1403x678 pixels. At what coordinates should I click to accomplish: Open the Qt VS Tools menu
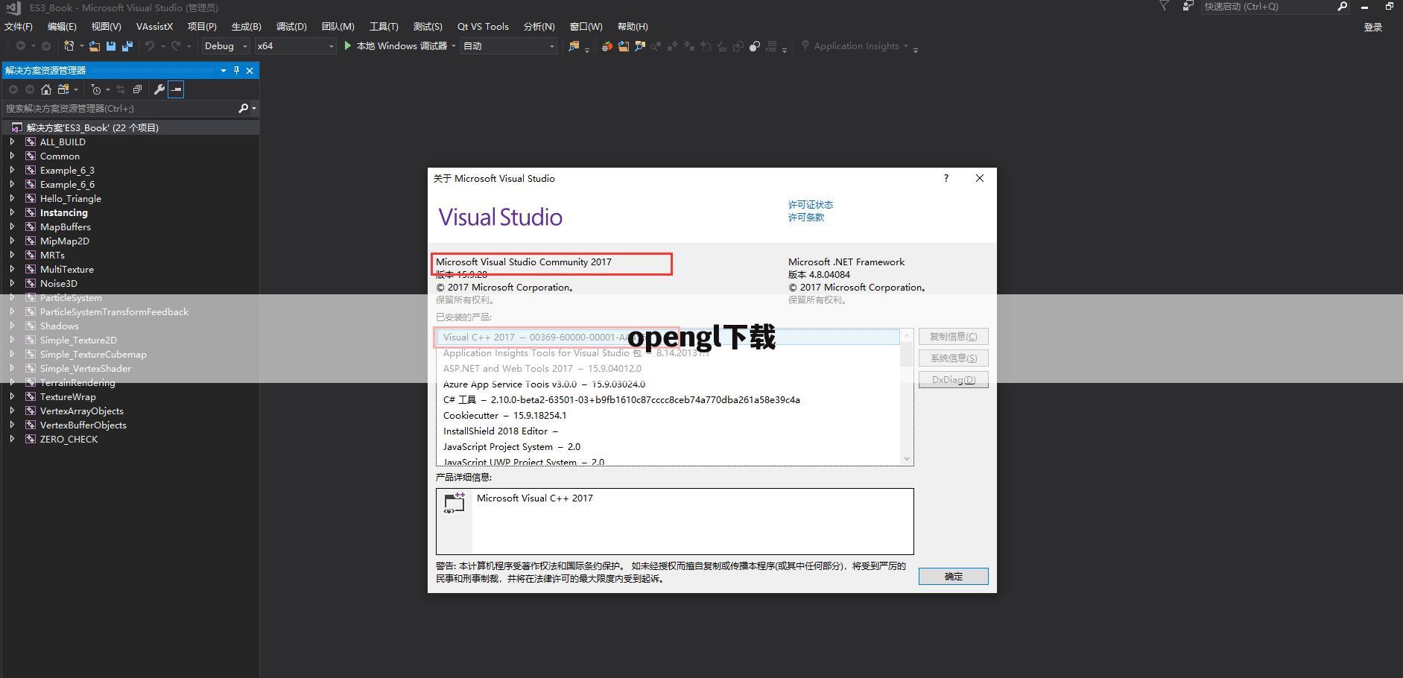483,26
